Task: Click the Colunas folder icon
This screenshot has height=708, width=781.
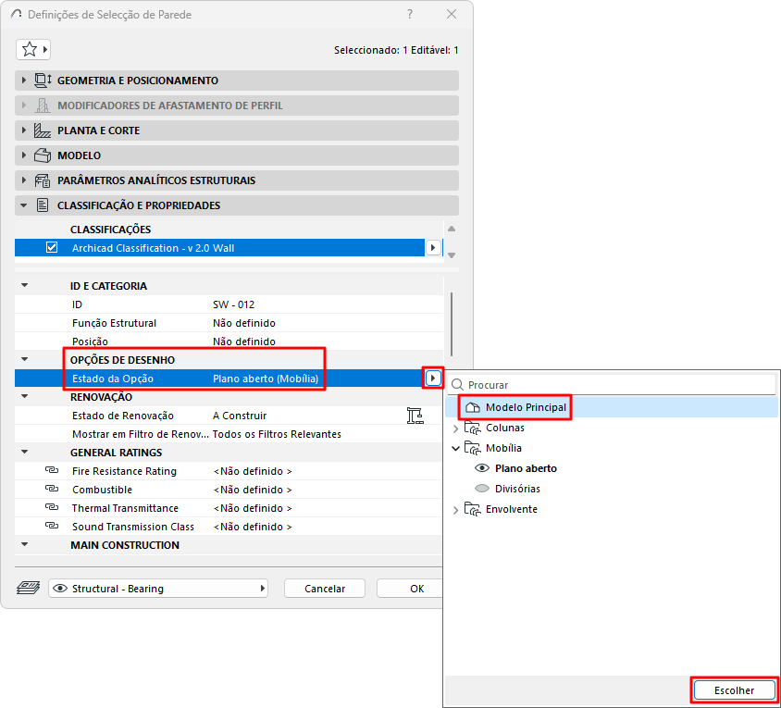Action: click(x=472, y=428)
